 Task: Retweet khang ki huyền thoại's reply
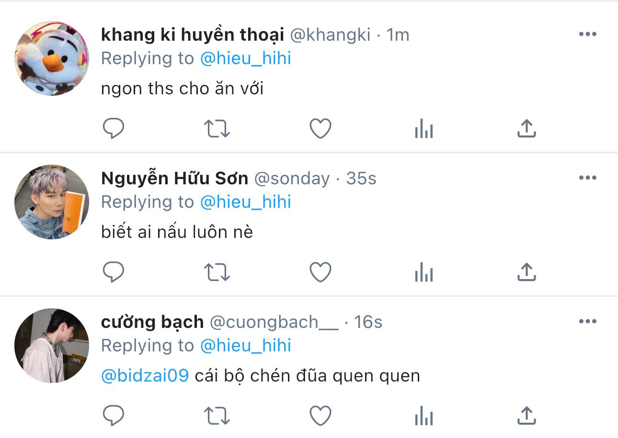click(217, 128)
